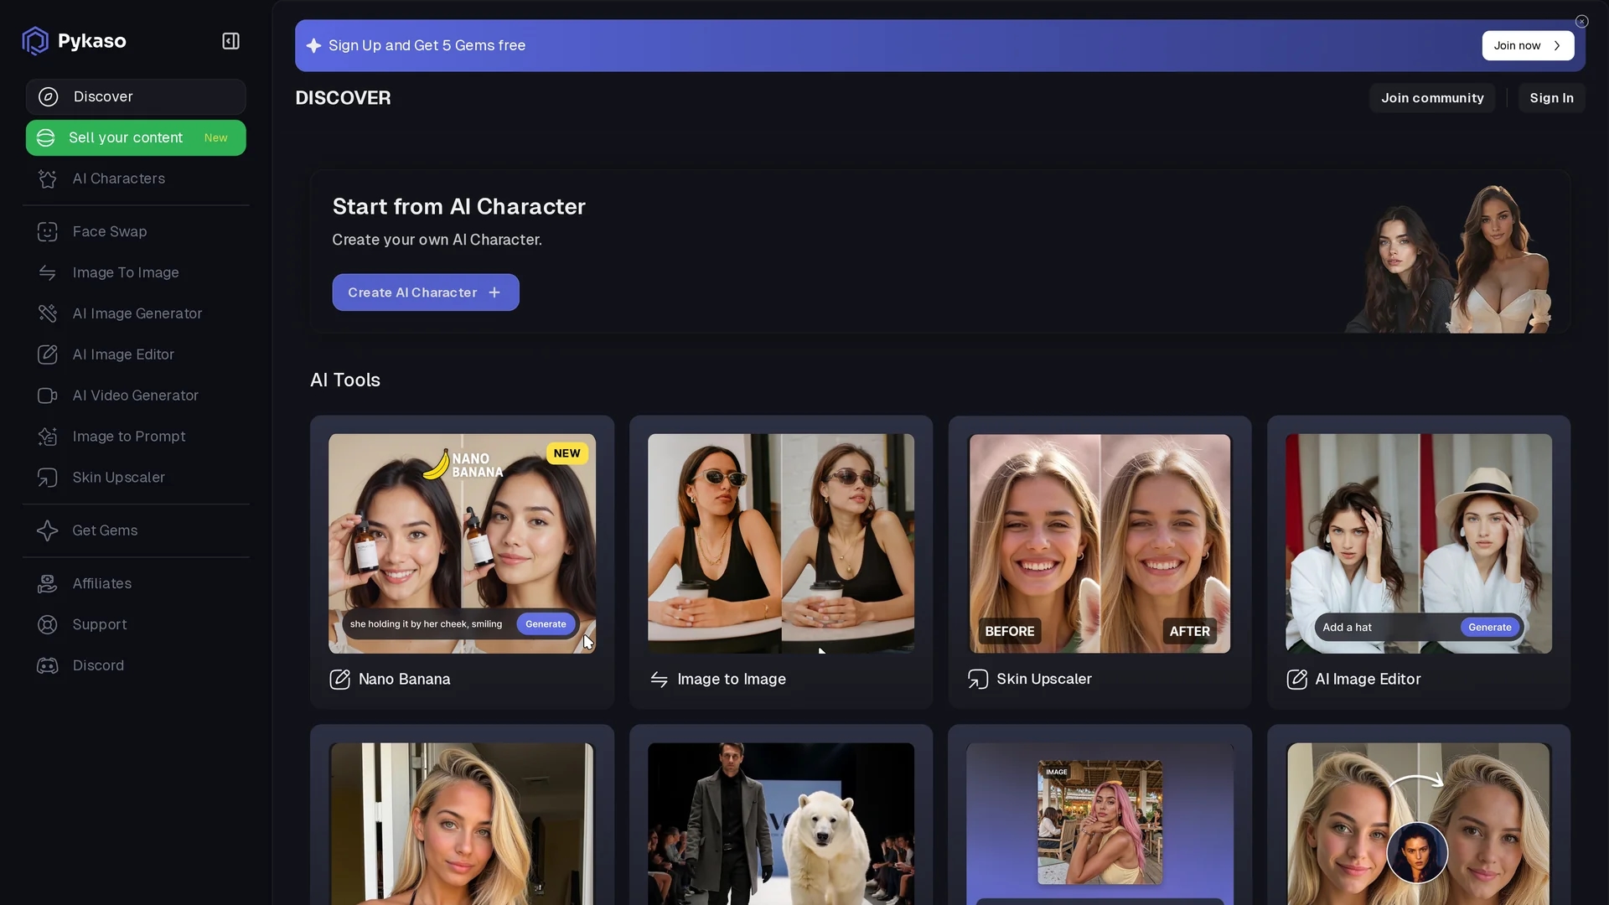Click the 'Start from AI Character' heading
1609x905 pixels.
click(459, 207)
